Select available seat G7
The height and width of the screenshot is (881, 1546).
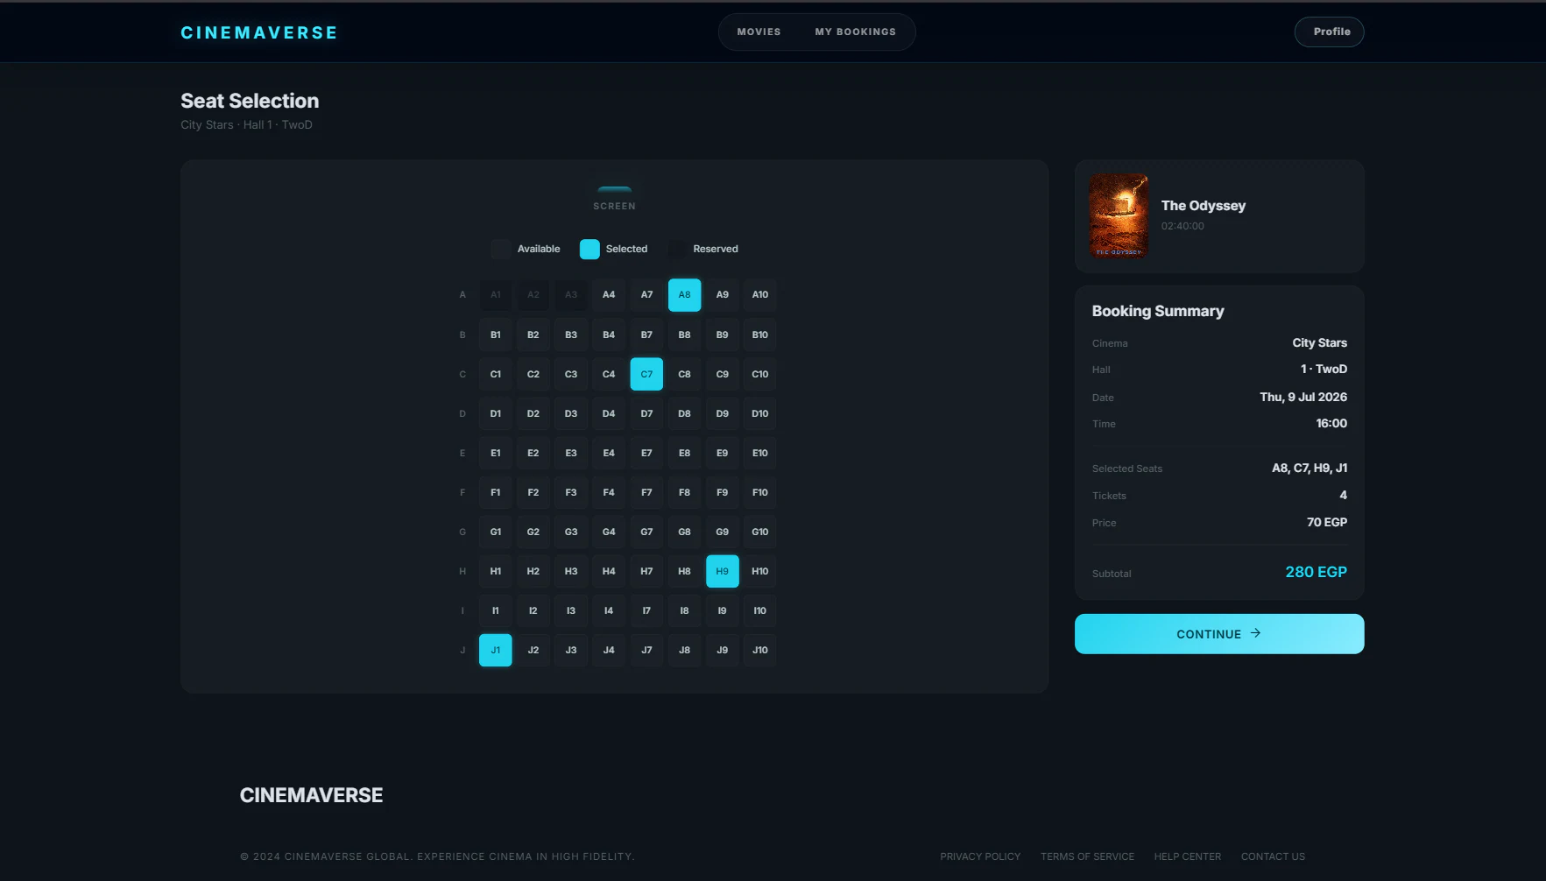pyautogui.click(x=646, y=532)
